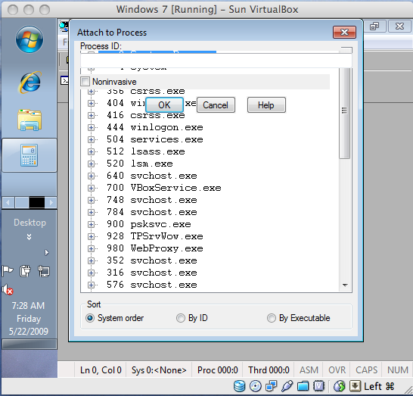Expand the 512 lsass.exe node
This screenshot has height=396, width=413.
[x=91, y=151]
